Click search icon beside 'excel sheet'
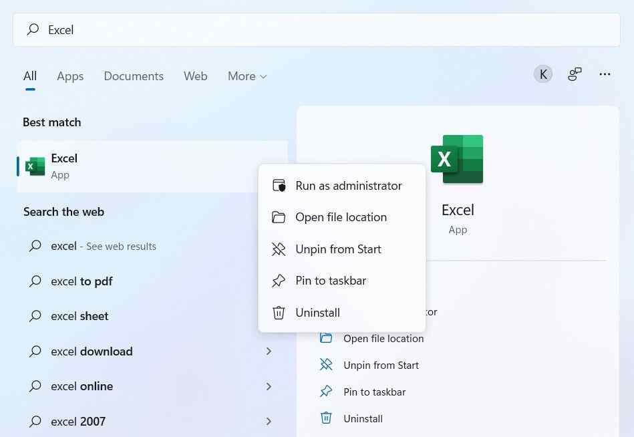Screen dimensions: 634x437 pyautogui.click(x=35, y=315)
